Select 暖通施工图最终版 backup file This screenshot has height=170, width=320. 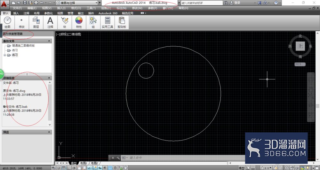tap(23, 45)
